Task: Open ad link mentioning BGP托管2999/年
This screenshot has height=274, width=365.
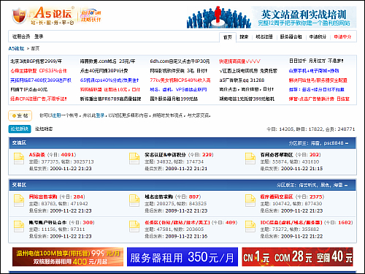Action: (36, 61)
